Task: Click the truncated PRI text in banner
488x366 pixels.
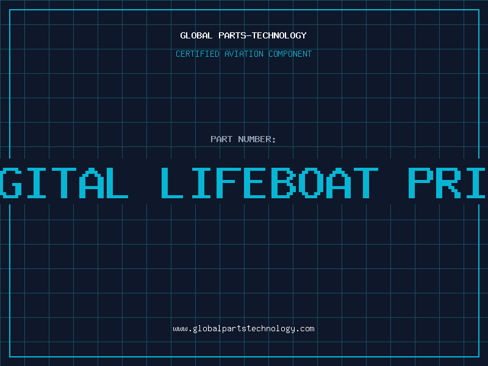Action: [447, 182]
